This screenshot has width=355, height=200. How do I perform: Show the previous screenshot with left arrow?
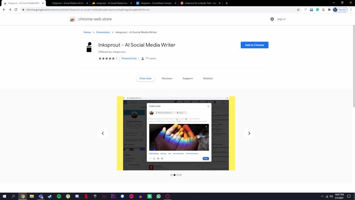(x=103, y=133)
